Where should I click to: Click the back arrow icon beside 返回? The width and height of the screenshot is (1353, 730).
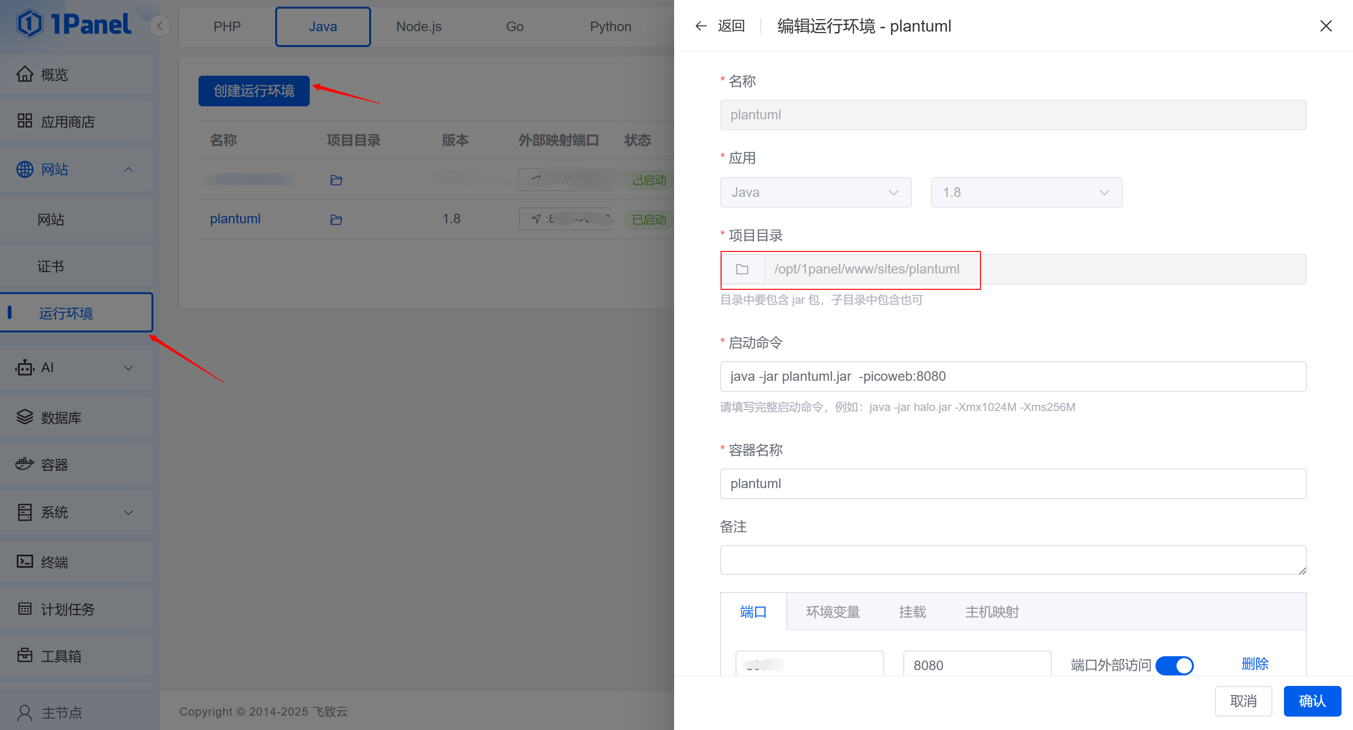(x=700, y=26)
